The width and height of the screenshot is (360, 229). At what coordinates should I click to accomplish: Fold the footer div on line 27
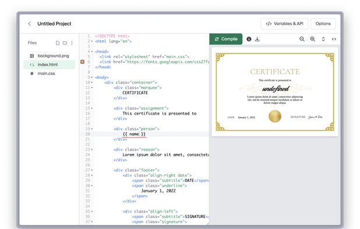click(92, 170)
